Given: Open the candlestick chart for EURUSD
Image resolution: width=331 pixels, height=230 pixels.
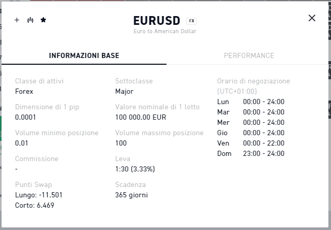Looking at the screenshot, I should tap(30, 20).
